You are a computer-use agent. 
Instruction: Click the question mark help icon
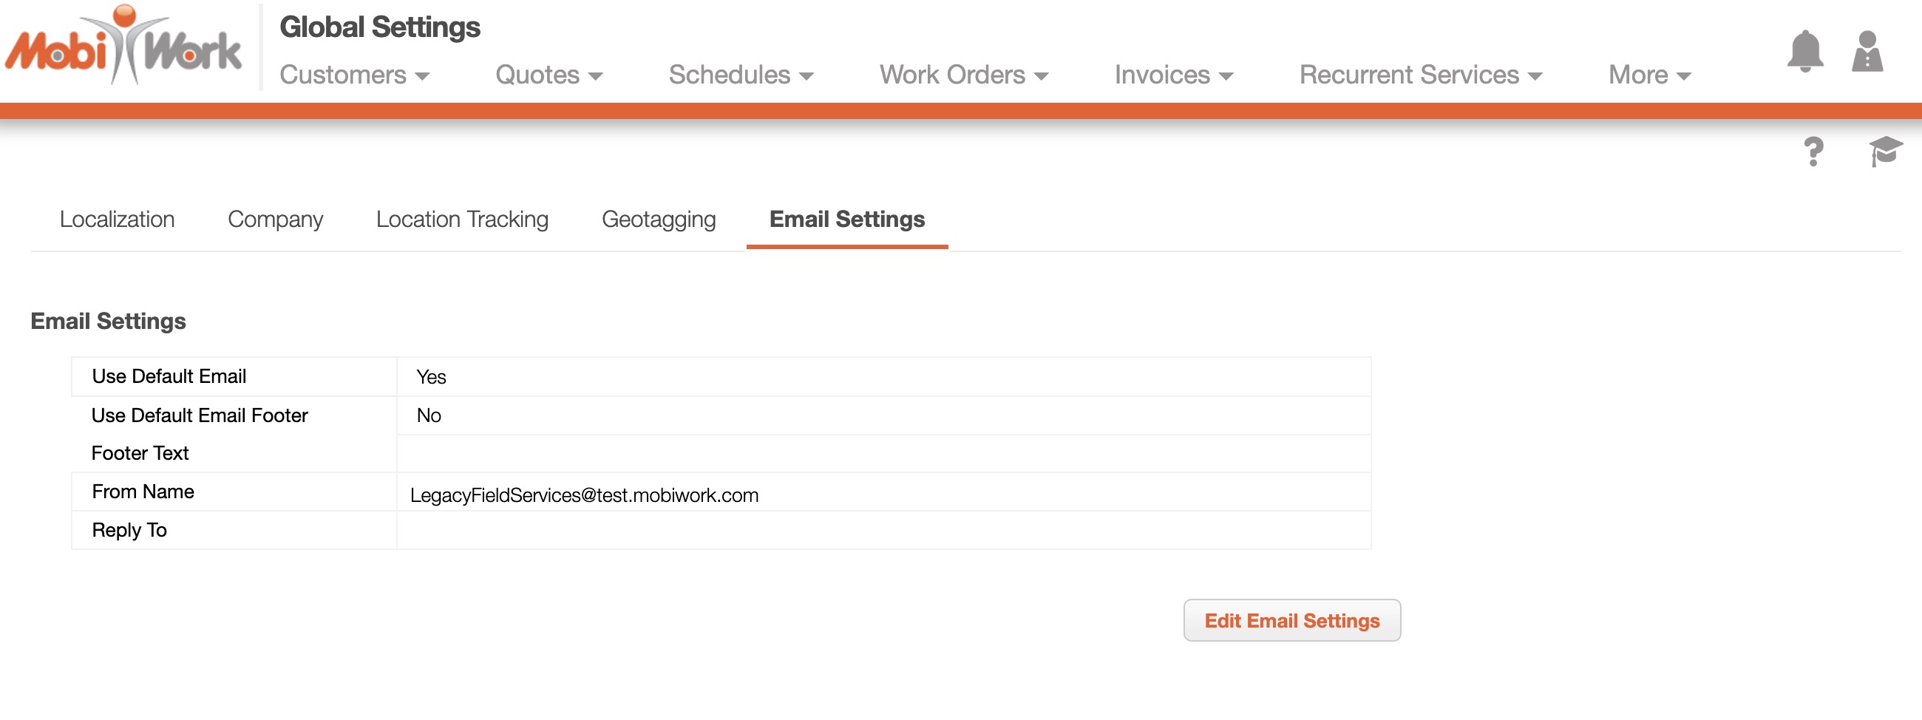1813,152
